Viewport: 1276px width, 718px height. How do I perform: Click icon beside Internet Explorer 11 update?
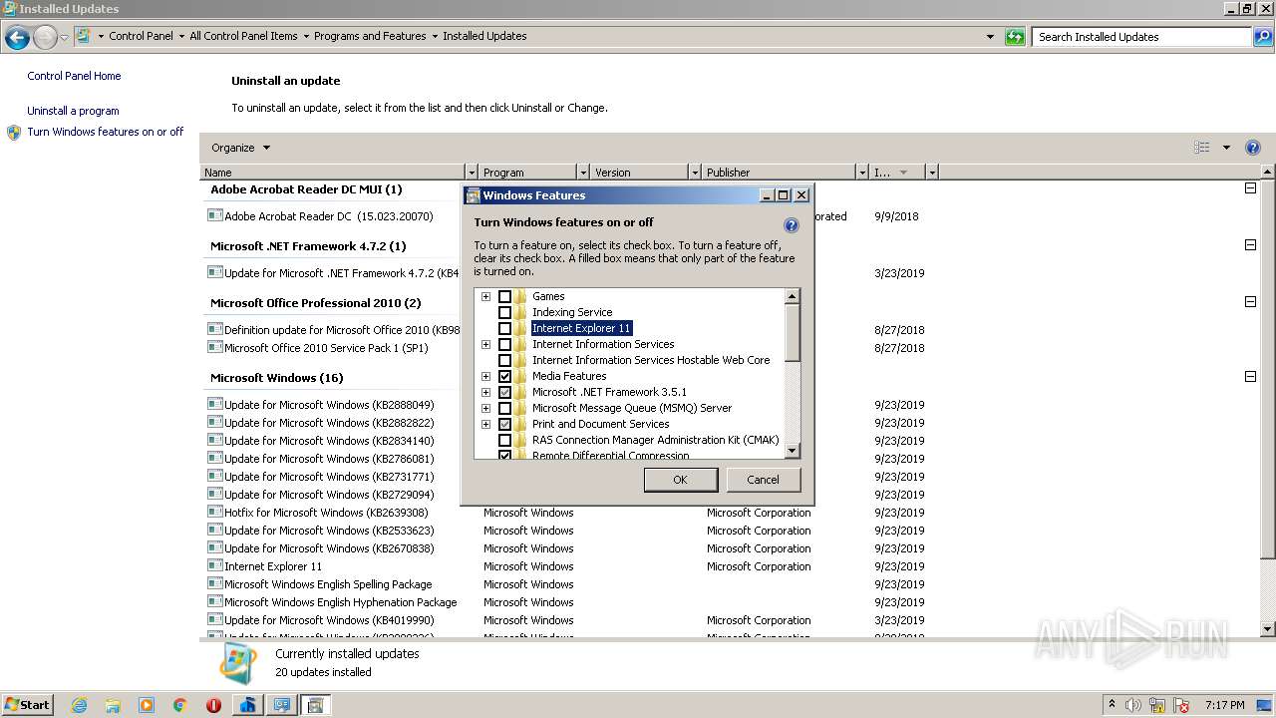point(214,565)
